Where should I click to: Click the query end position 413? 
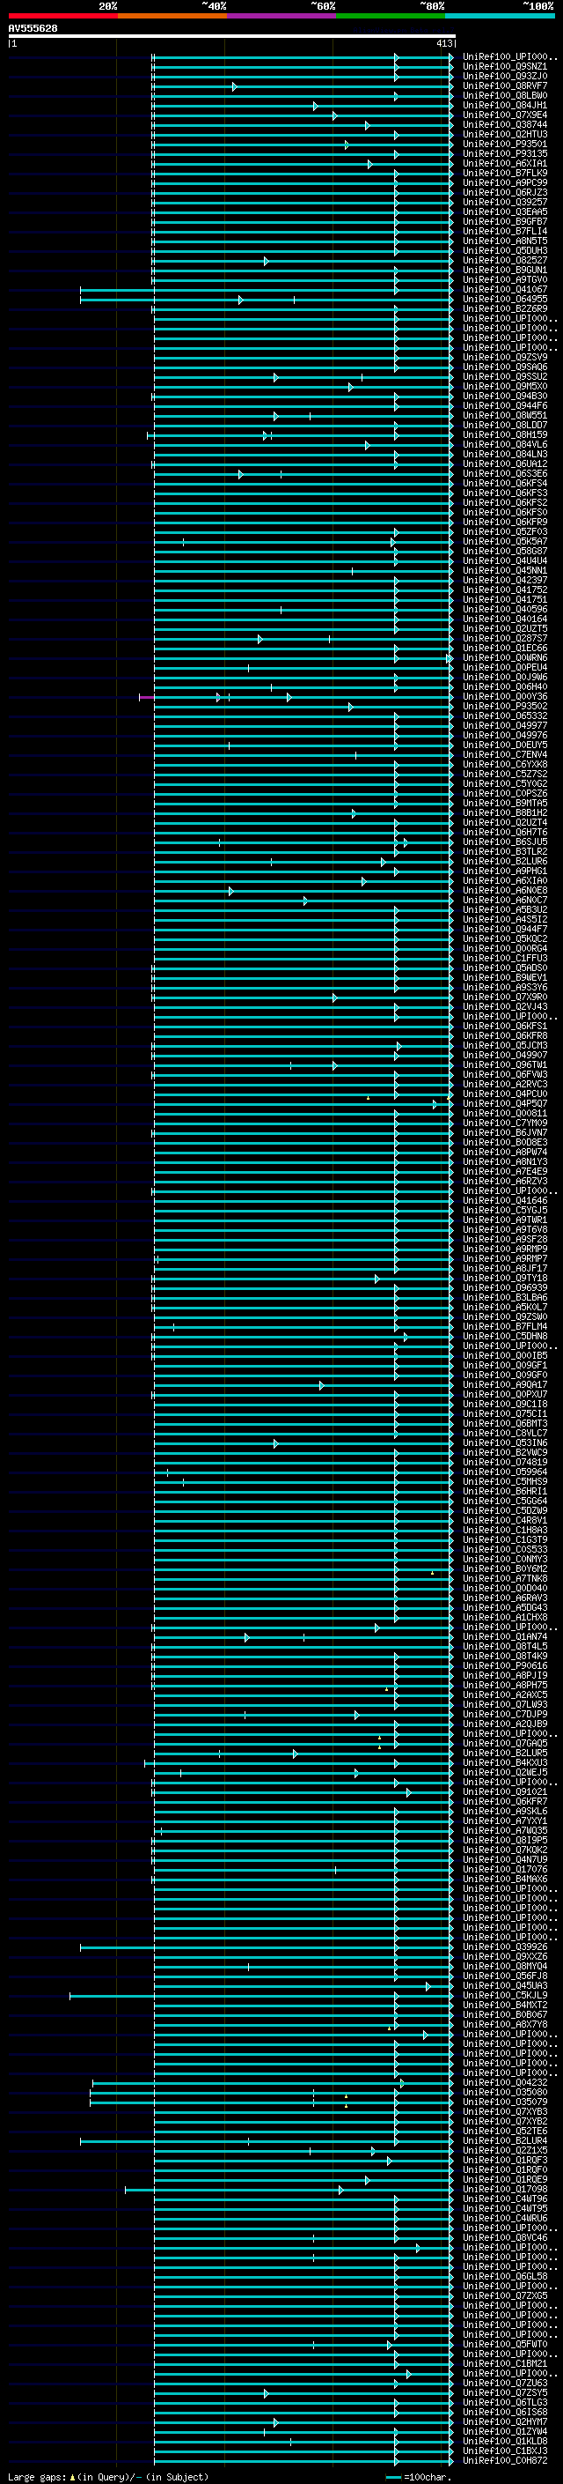click(443, 43)
